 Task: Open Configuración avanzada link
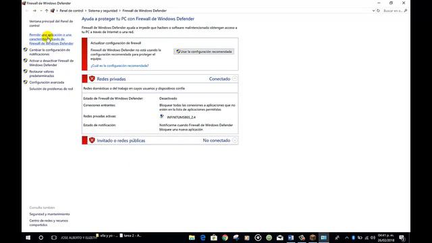point(47,82)
